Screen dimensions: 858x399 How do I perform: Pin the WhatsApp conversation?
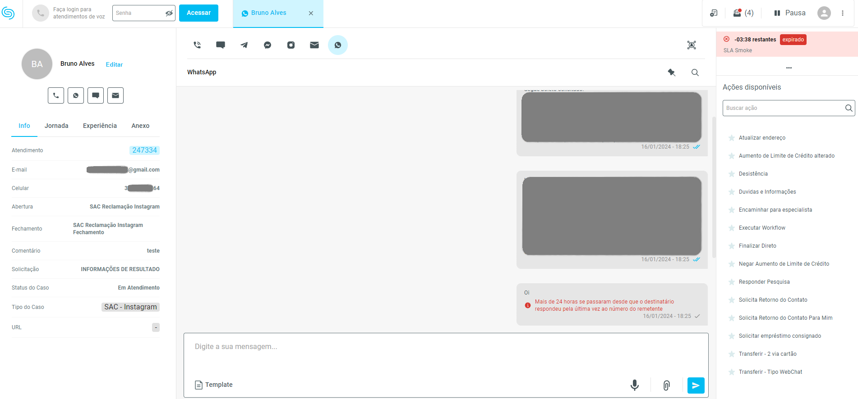(x=671, y=73)
